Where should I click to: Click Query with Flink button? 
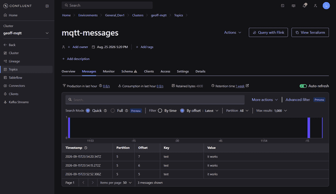[268, 33]
